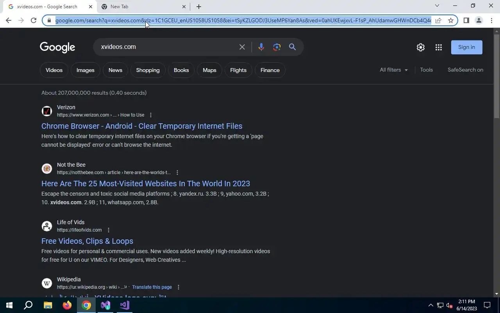Image resolution: width=500 pixels, height=313 pixels.
Task: Show hidden system tray icons
Action: pos(430,305)
